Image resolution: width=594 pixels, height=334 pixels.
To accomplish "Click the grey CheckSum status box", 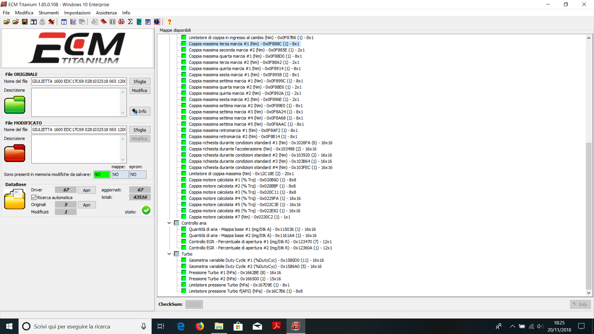I will pos(194,304).
